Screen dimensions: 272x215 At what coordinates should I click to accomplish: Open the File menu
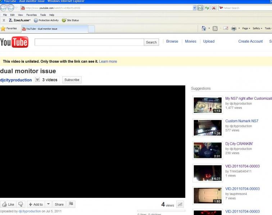[x=5, y=15]
